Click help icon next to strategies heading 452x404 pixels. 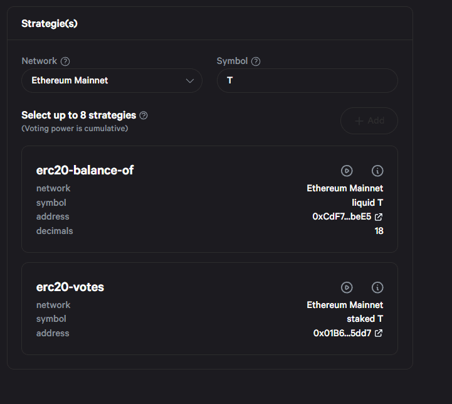point(144,115)
